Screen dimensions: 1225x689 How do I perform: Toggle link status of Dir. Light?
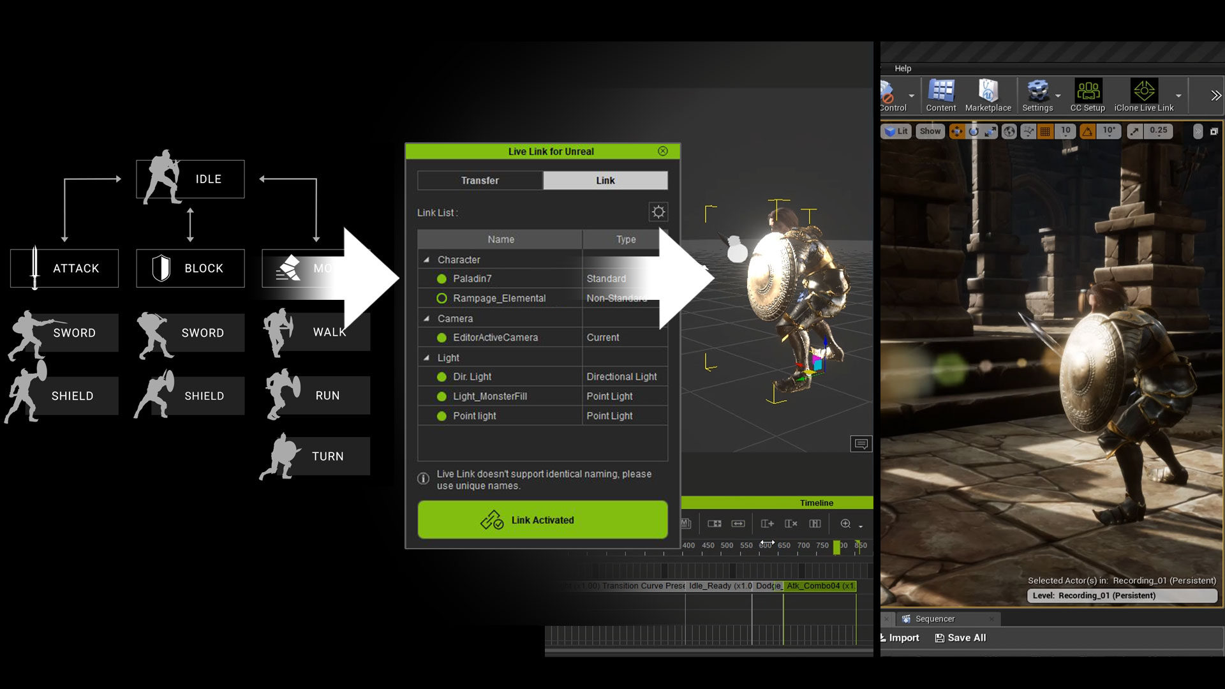pyautogui.click(x=442, y=377)
